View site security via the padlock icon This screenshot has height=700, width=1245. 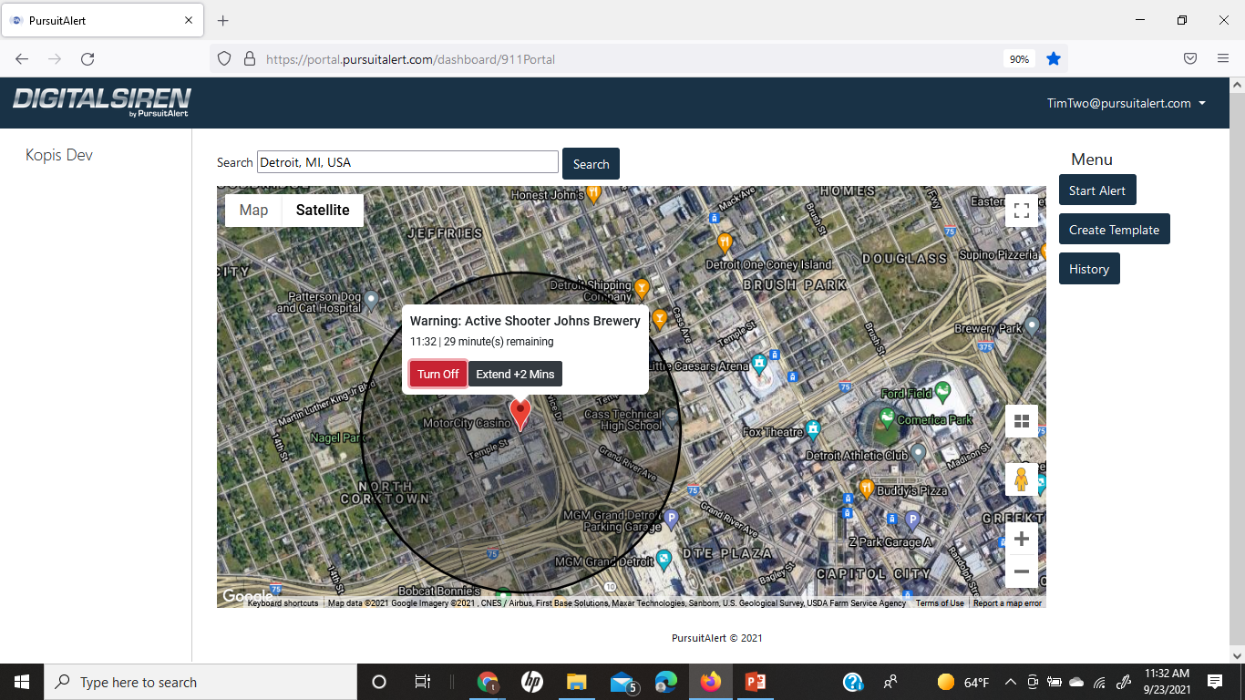249,58
